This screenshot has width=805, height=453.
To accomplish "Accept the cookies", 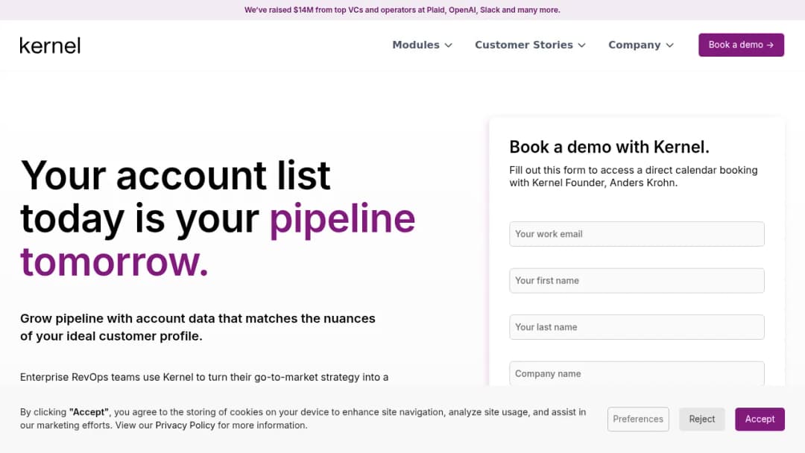I will point(760,419).
